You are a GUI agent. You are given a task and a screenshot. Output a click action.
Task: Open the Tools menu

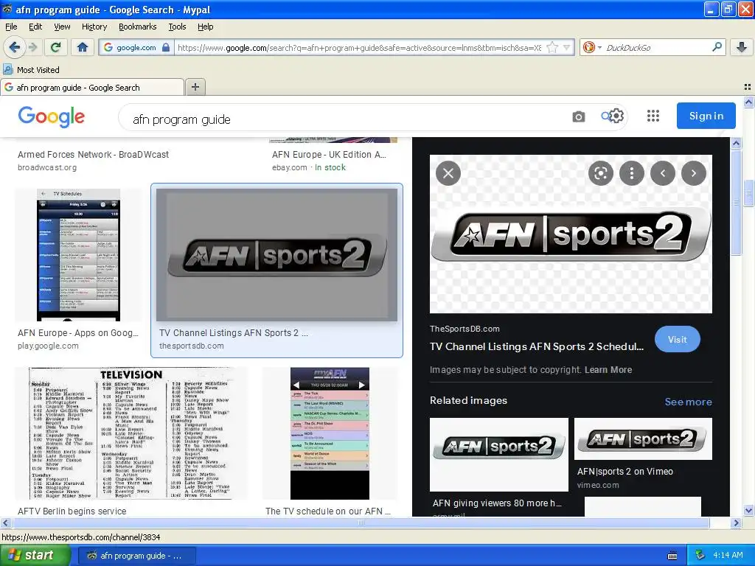[177, 27]
